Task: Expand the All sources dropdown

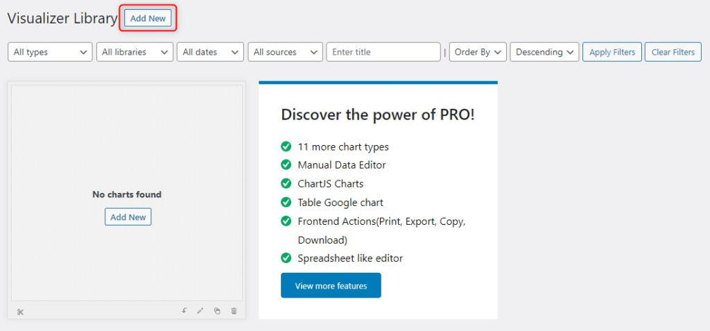Action: point(285,52)
